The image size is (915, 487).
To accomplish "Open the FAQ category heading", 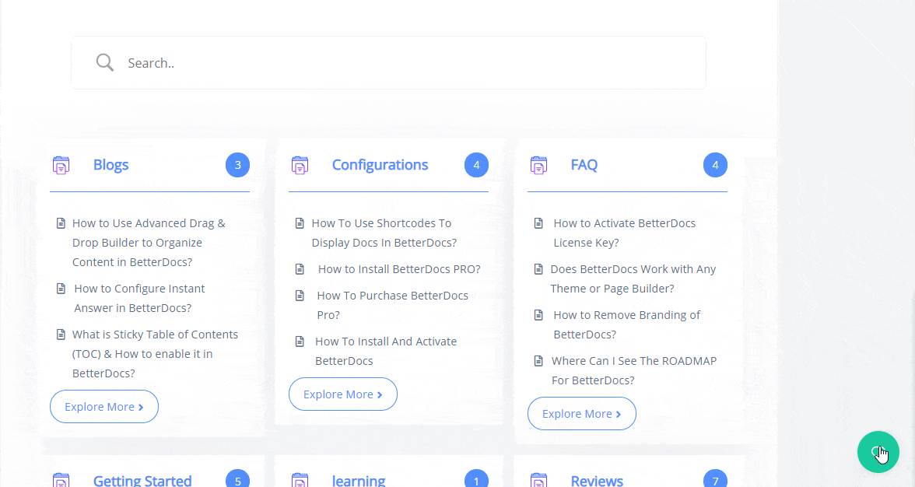I will pos(584,164).
